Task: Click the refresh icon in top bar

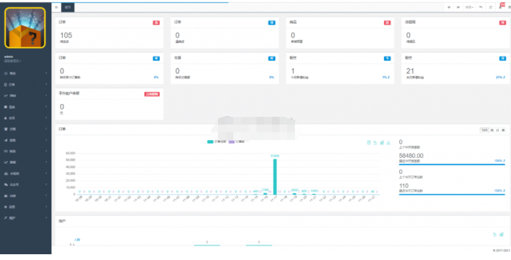Action: point(490,6)
